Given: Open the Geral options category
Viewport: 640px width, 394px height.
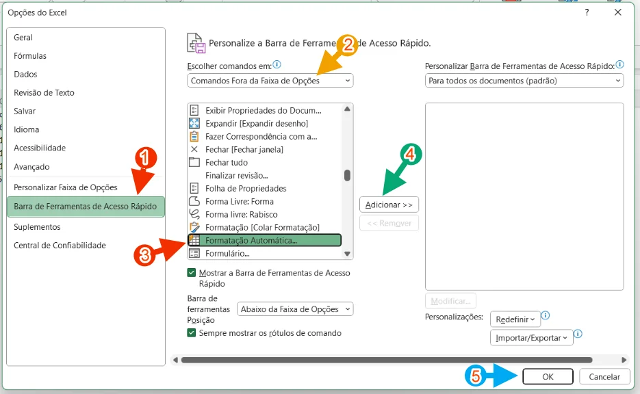Looking at the screenshot, I should click(x=86, y=38).
